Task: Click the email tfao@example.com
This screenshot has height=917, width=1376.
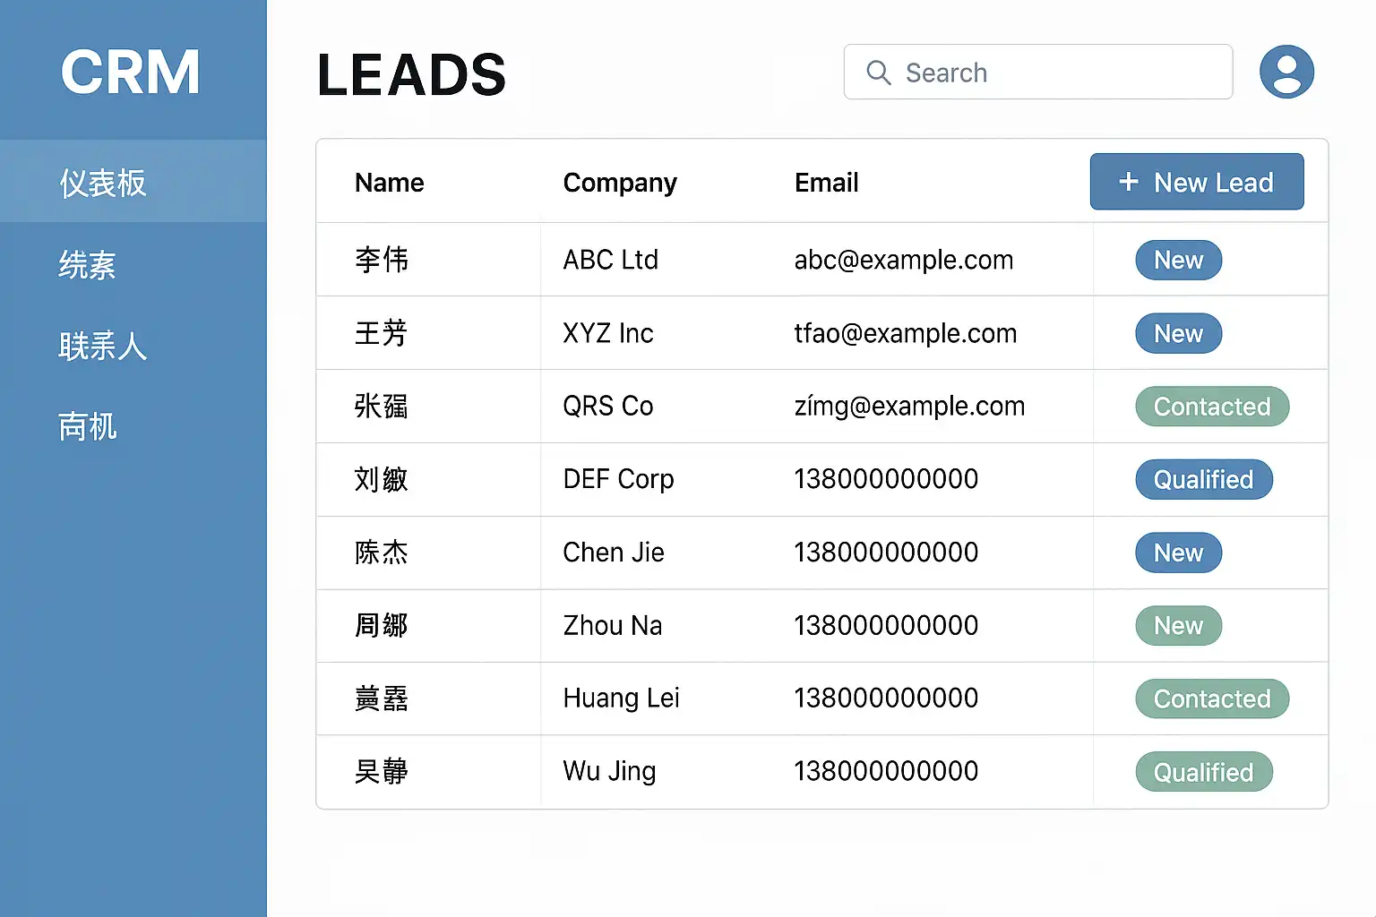Action: 906,333
